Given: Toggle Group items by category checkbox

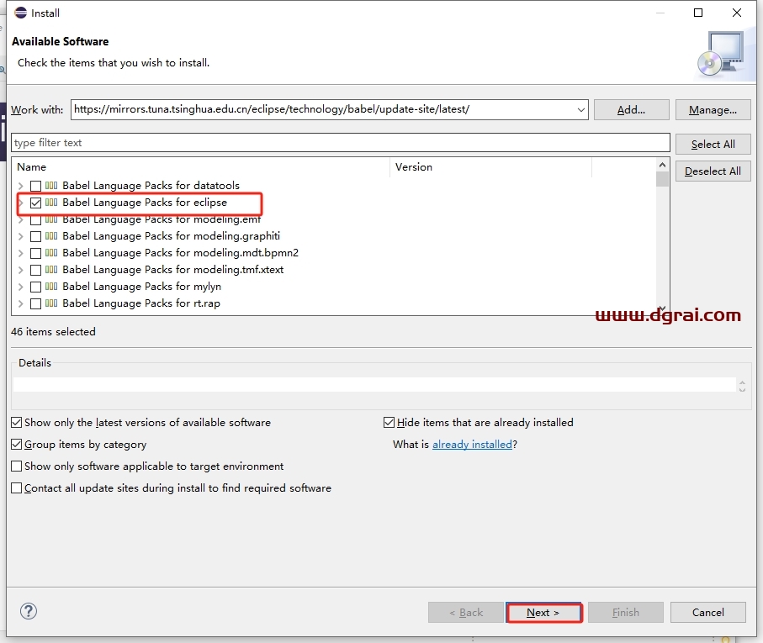Looking at the screenshot, I should 17,445.
